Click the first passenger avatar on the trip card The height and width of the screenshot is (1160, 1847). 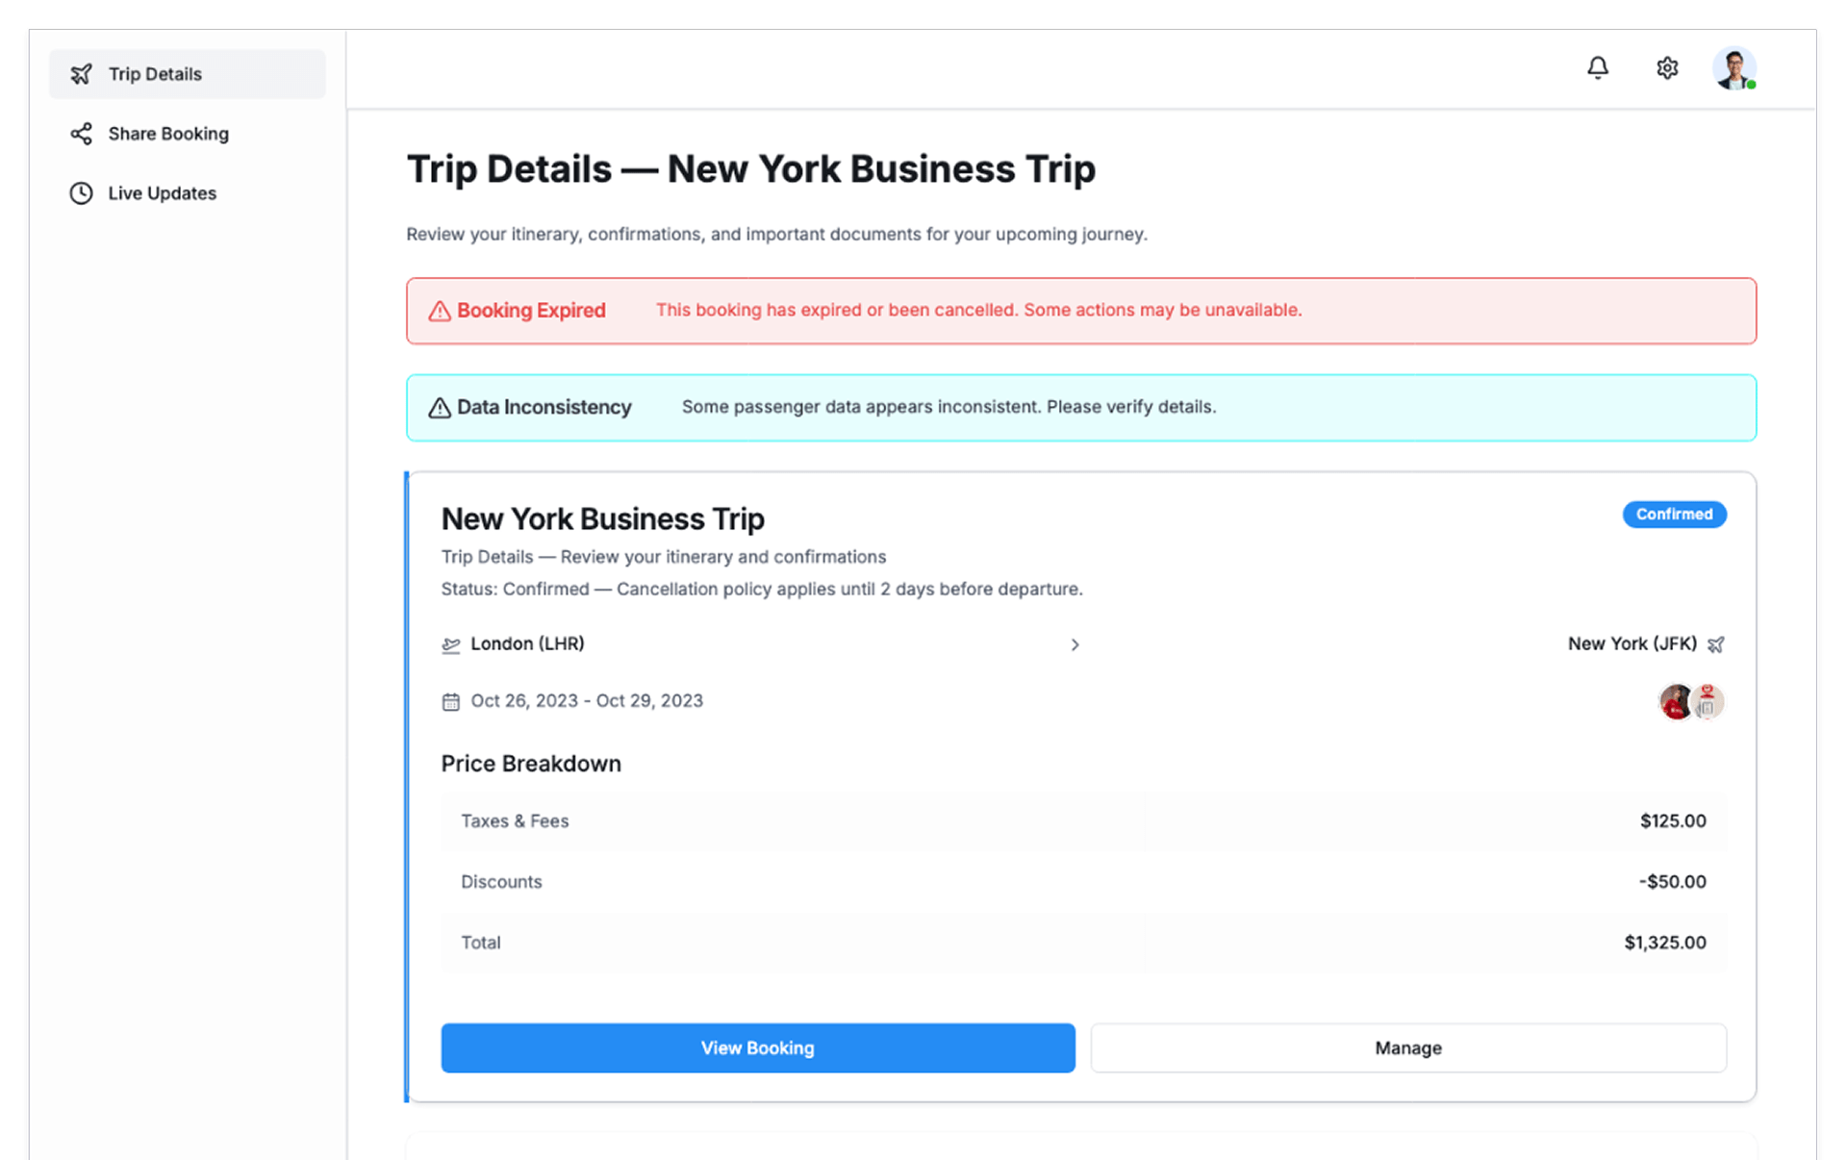click(1675, 702)
